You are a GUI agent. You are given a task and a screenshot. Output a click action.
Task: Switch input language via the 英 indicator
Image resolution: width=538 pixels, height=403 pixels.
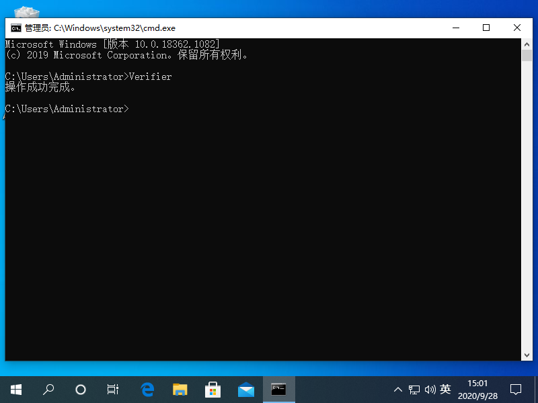click(x=447, y=389)
